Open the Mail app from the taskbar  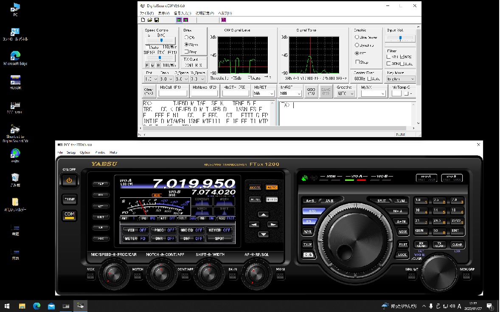51,306
